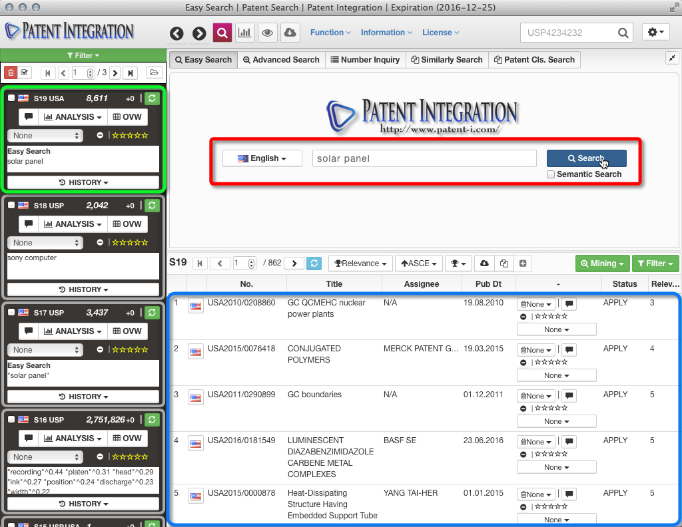This screenshot has height=527, width=682.
Task: Switch to Advanced Search tab
Action: coord(282,60)
